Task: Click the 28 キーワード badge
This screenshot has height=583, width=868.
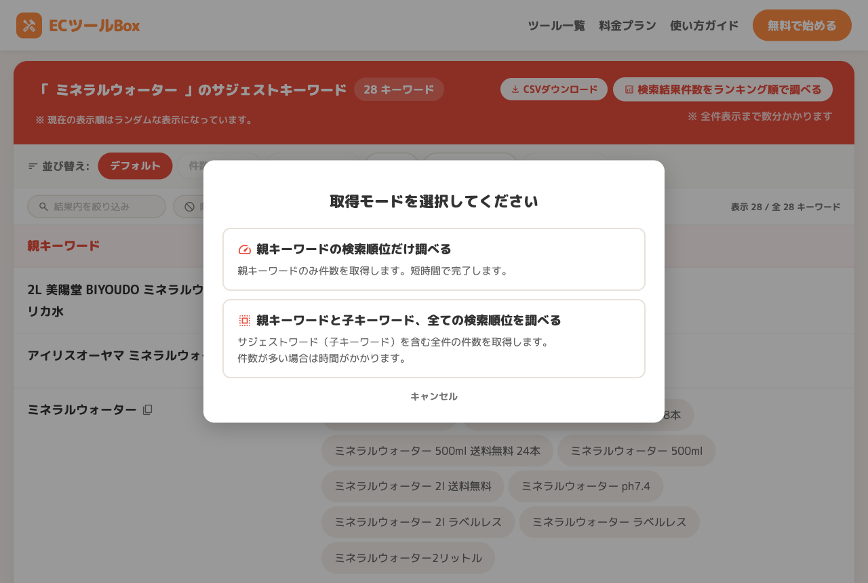Action: [x=399, y=89]
